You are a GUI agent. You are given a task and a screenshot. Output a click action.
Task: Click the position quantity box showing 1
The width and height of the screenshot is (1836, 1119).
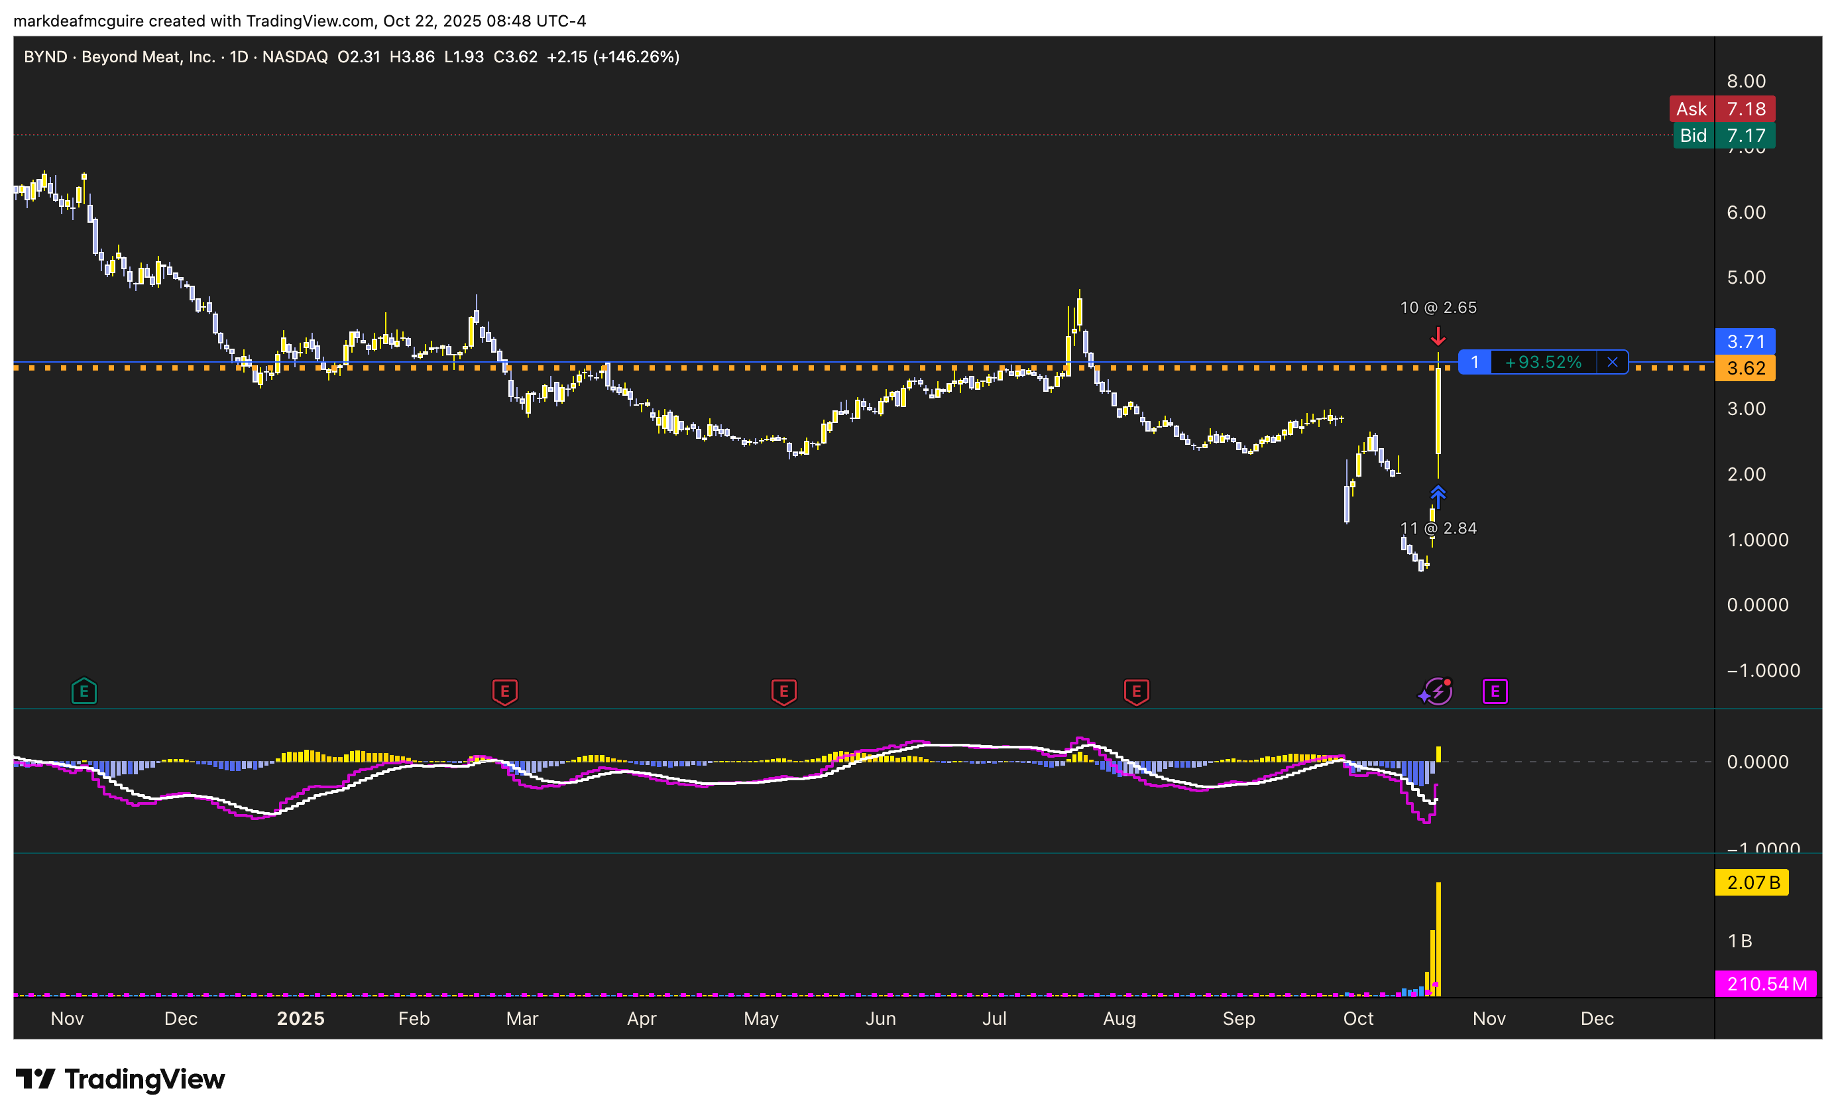click(1474, 362)
